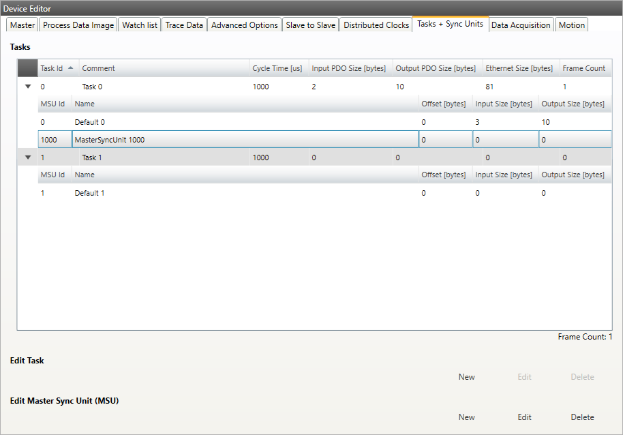Open the Watch list tab

(140, 25)
